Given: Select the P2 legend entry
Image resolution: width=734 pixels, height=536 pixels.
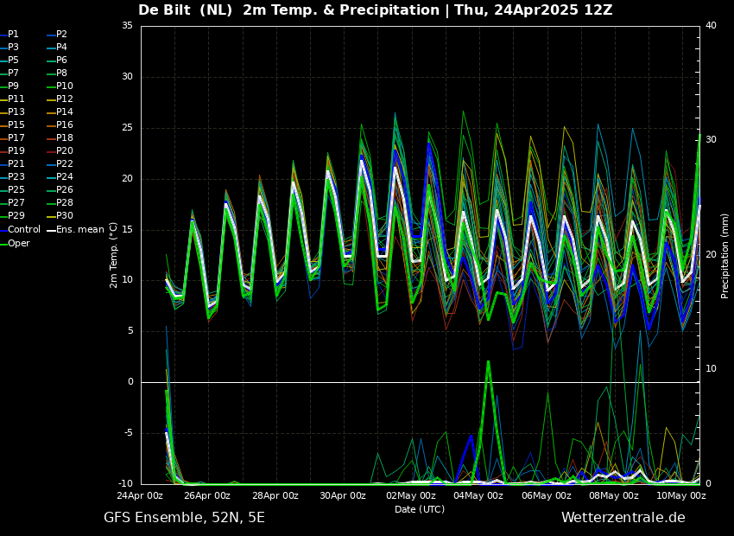Looking at the screenshot, I should point(61,35).
